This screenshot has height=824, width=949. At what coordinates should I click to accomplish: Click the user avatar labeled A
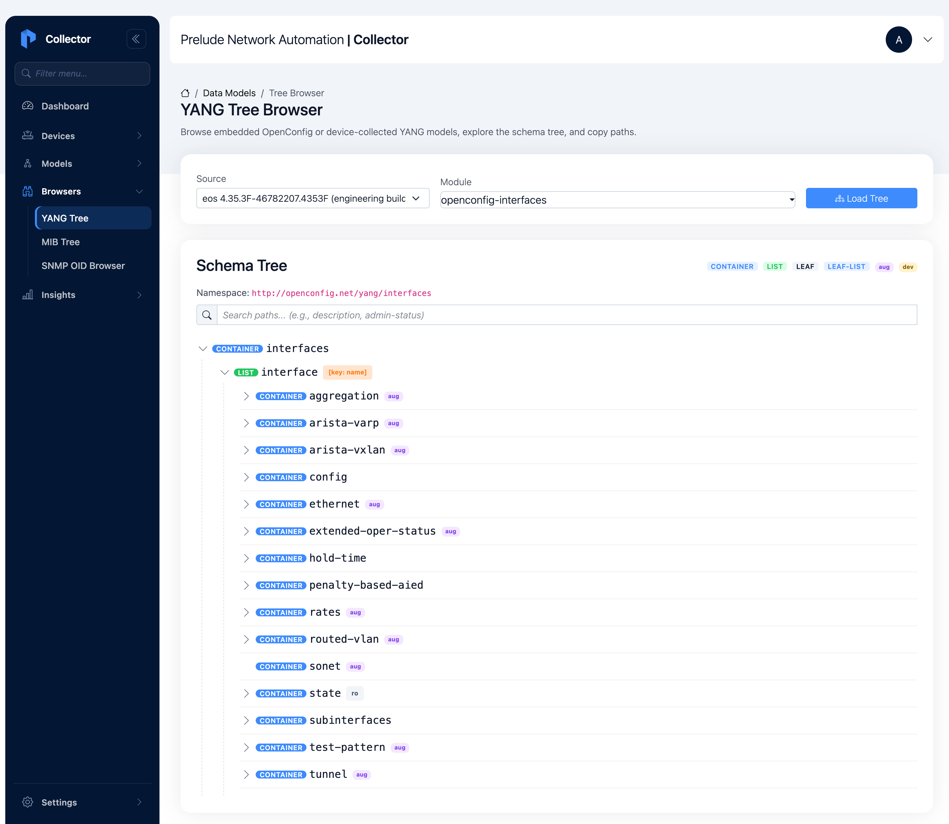899,40
